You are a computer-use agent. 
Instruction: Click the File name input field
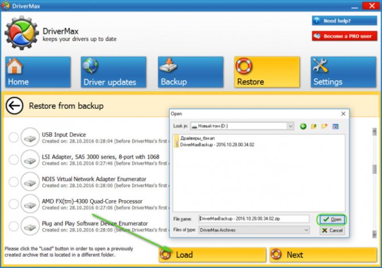coord(254,219)
